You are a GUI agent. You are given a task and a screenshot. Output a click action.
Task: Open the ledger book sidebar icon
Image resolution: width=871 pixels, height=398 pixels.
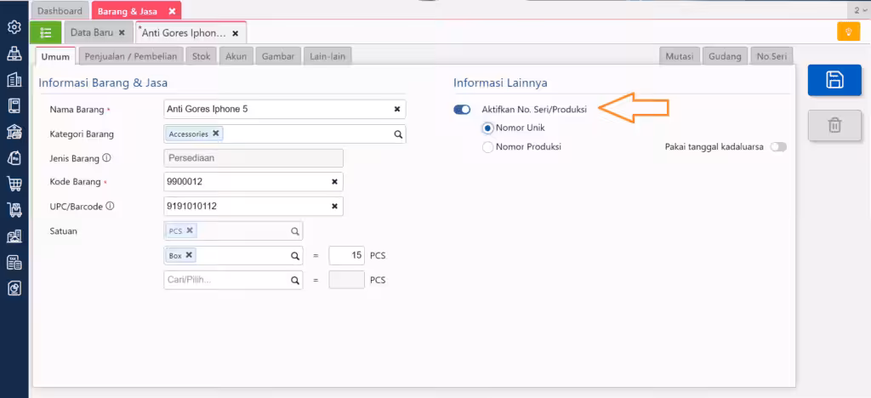(14, 105)
